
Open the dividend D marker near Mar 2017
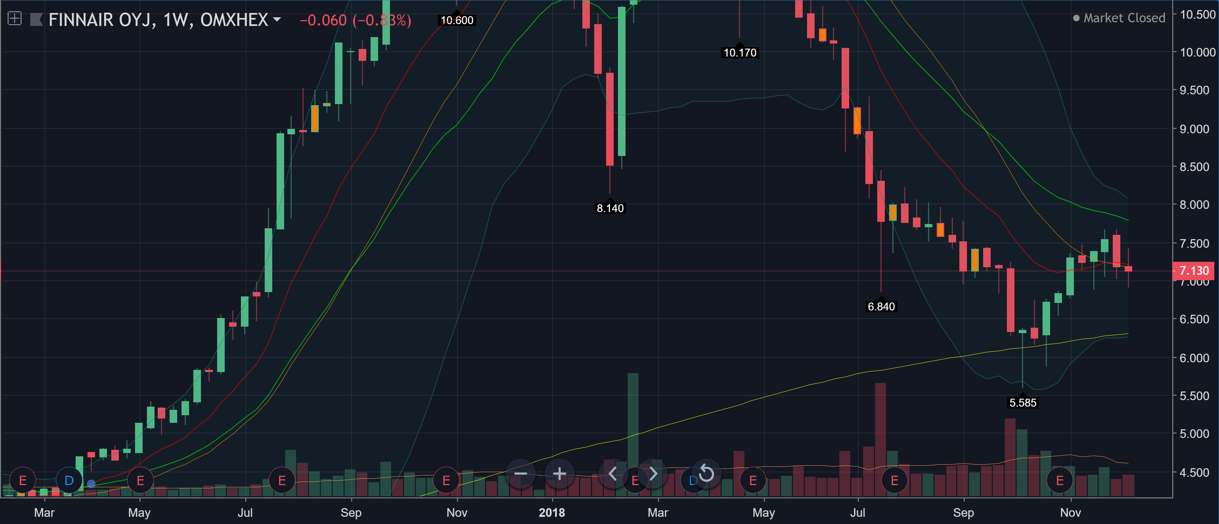[69, 480]
